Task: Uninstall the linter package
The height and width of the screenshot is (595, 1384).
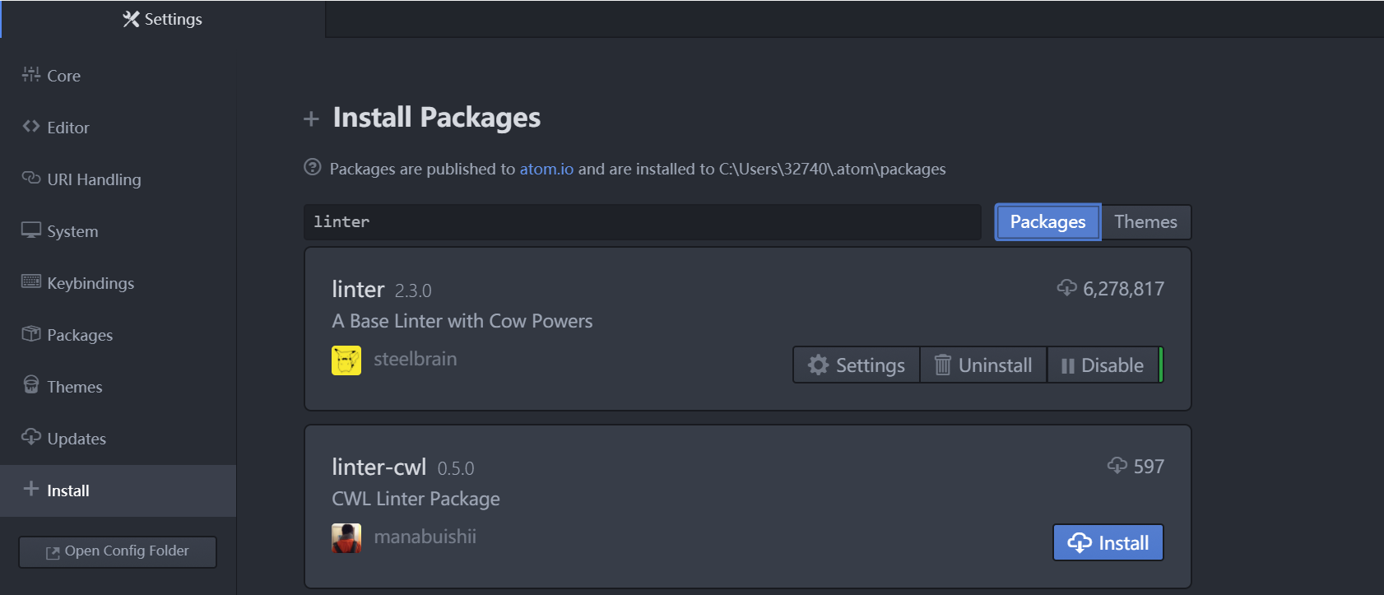Action: point(984,365)
